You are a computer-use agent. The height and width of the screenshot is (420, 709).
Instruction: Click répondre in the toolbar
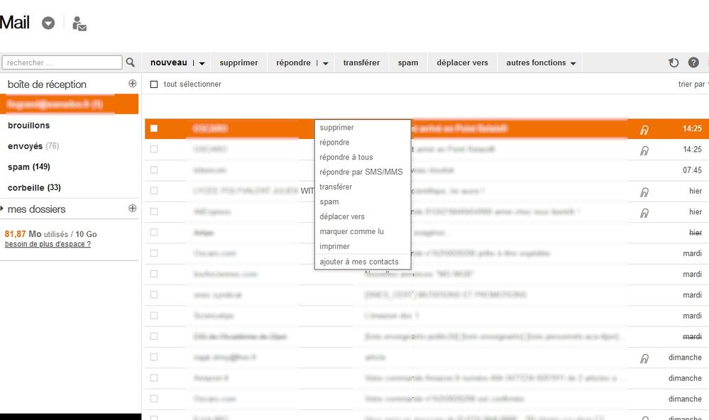pyautogui.click(x=293, y=63)
